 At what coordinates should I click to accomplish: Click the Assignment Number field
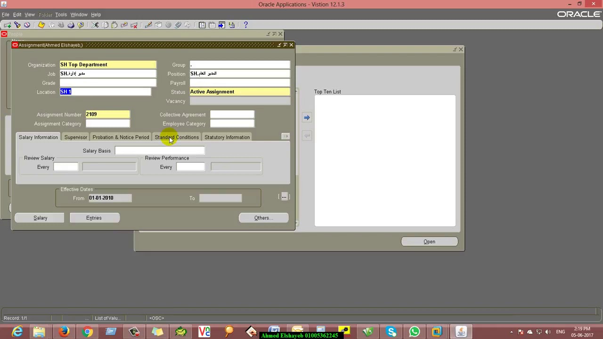107,114
